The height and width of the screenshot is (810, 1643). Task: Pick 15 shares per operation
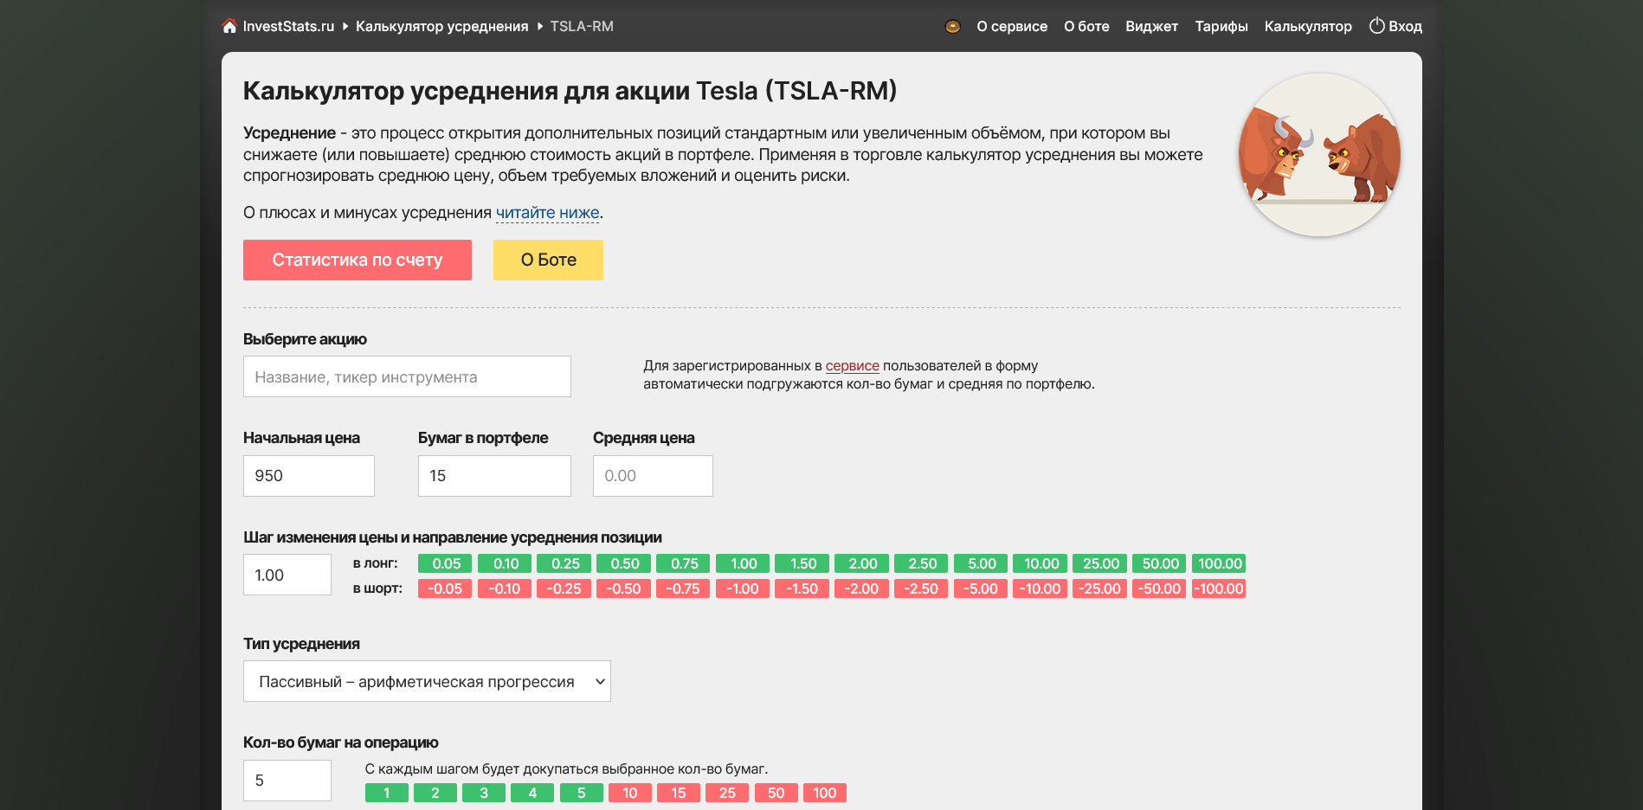679,793
